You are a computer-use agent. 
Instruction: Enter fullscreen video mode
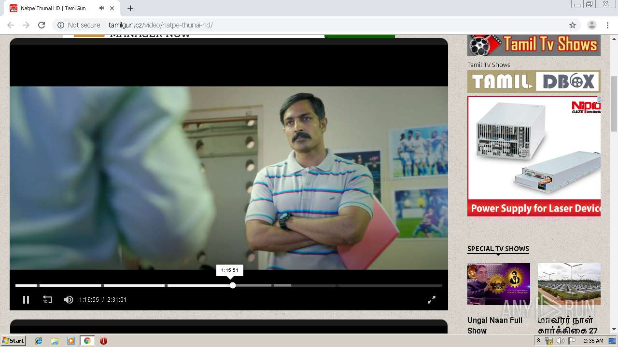tap(432, 300)
